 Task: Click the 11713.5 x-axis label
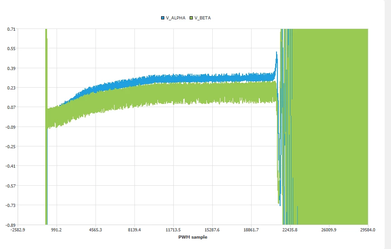click(173, 230)
